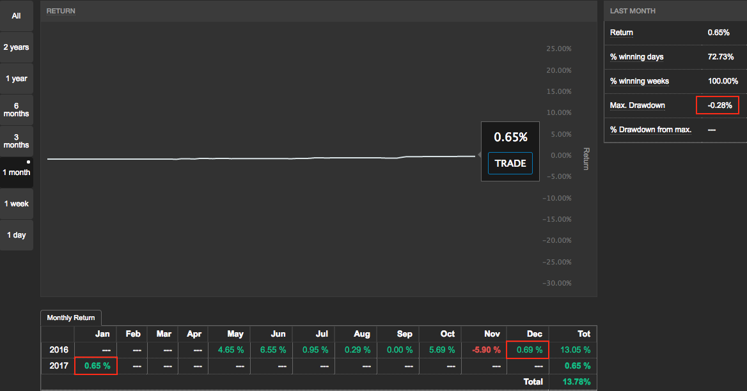This screenshot has width=747, height=391.
Task: Click the 1 month range button
Action: point(16,172)
